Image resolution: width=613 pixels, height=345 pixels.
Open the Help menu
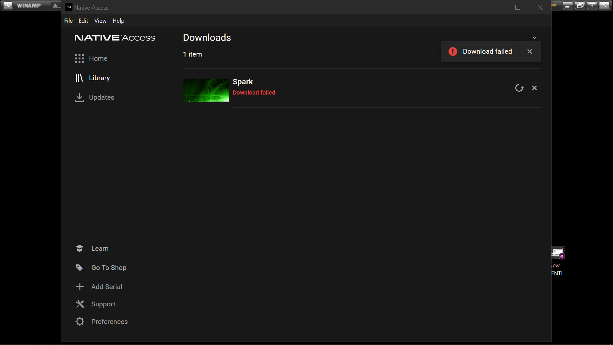coord(118,21)
